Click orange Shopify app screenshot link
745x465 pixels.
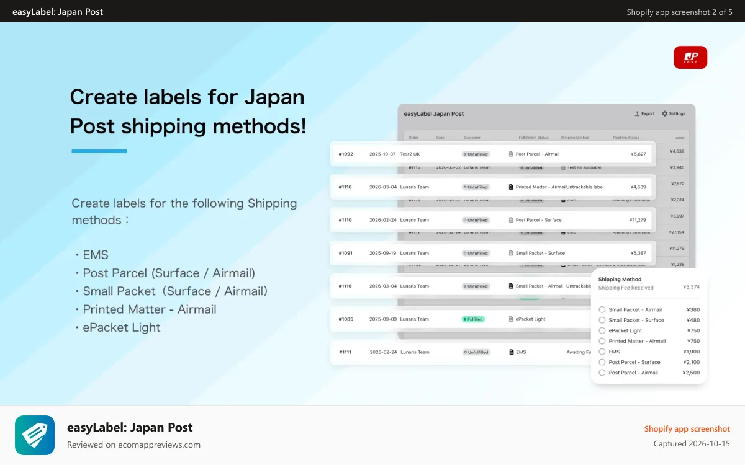(x=687, y=429)
